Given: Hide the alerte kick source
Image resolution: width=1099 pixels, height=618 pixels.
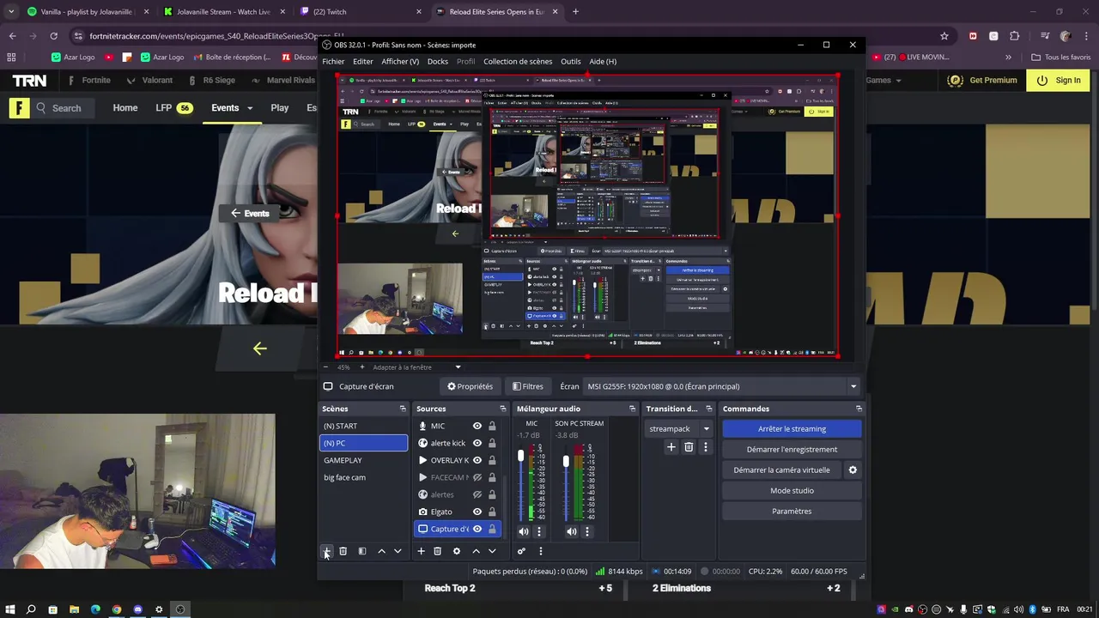Looking at the screenshot, I should [x=477, y=443].
